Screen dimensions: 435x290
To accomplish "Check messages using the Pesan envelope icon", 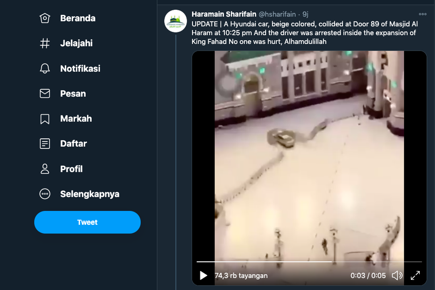I will [45, 93].
